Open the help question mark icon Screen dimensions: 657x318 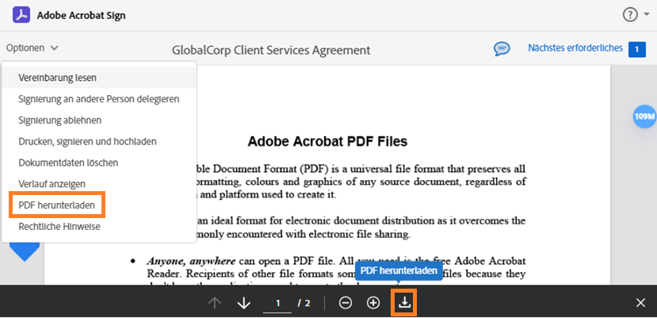[630, 15]
